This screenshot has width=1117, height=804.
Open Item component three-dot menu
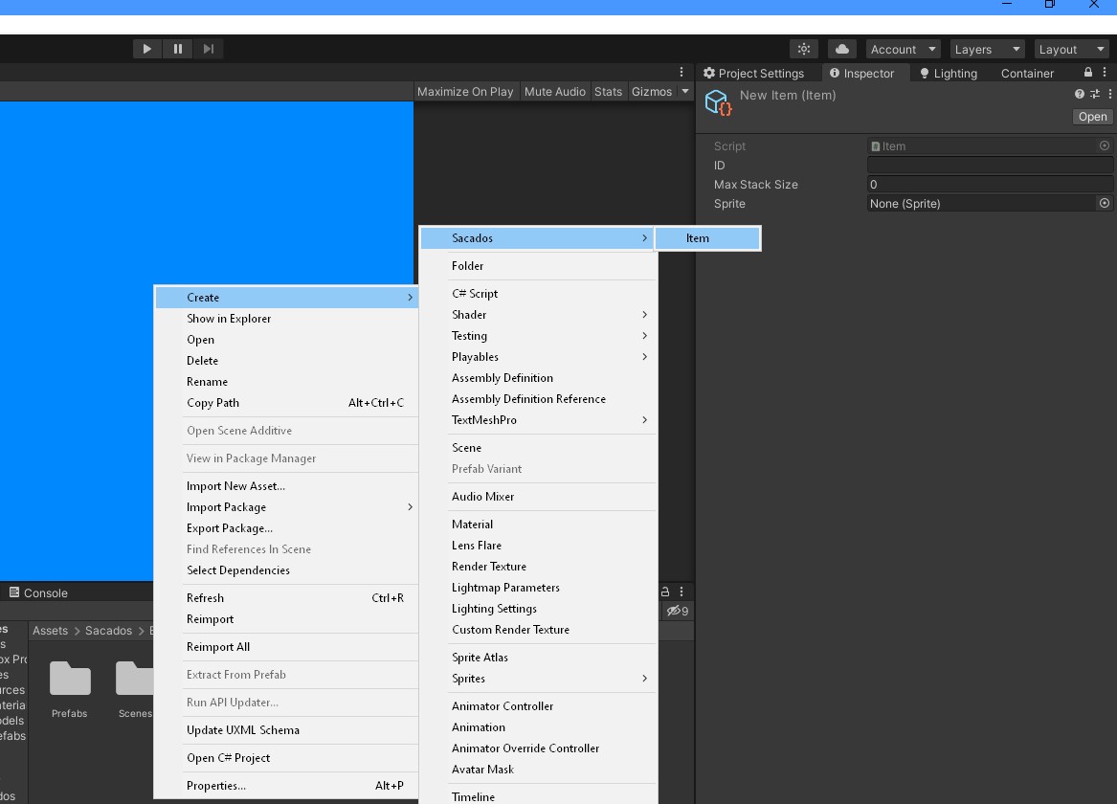tap(1110, 94)
